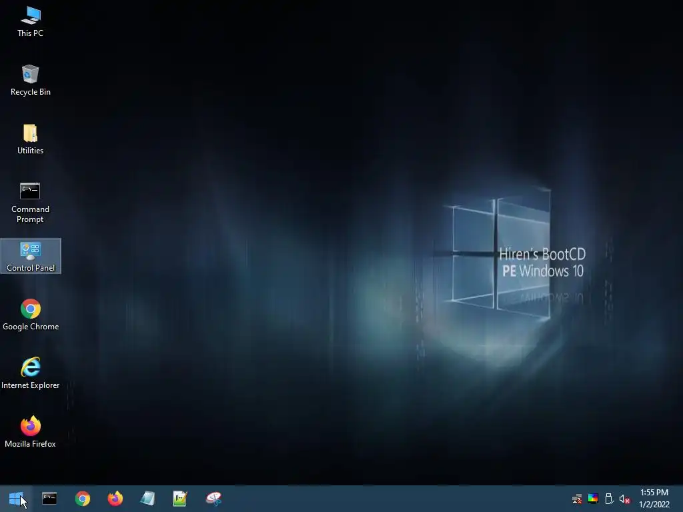Select the Internet Explorer desktop icon
This screenshot has height=512, width=683.
click(31, 373)
